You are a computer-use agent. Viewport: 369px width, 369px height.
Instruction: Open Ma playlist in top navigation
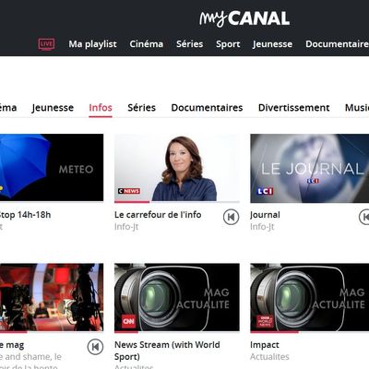tap(92, 44)
